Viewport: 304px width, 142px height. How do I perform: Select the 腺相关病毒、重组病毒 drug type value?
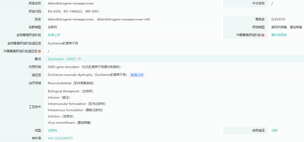click(286, 27)
